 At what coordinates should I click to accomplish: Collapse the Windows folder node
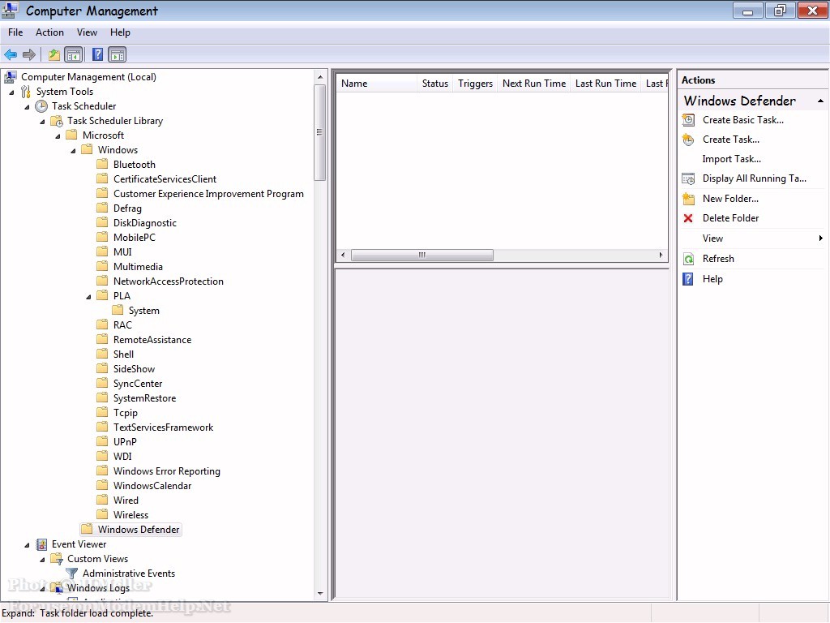point(73,150)
